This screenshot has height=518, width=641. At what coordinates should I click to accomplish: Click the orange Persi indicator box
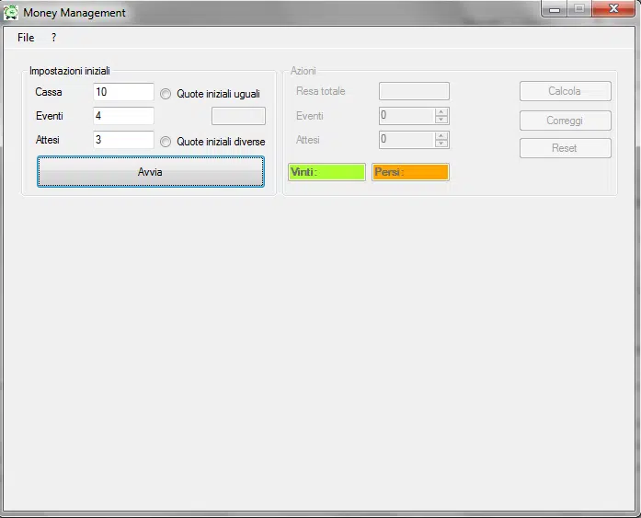pos(410,172)
